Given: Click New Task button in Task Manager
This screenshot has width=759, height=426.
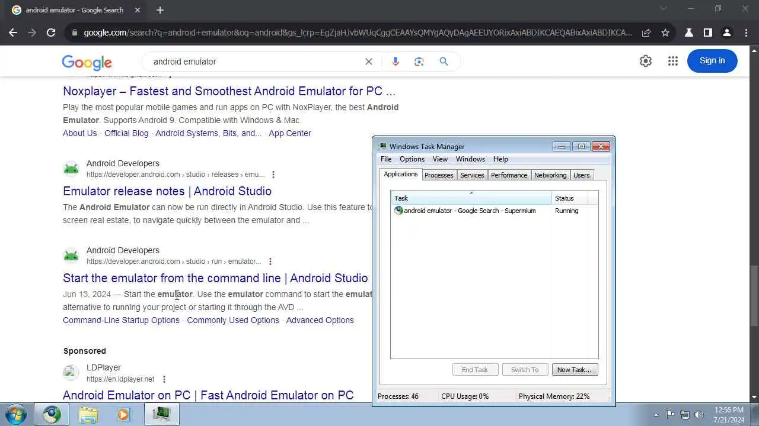Looking at the screenshot, I should [575, 370].
